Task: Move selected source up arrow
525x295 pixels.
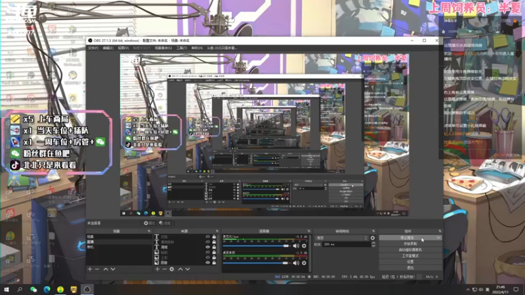Action: [x=180, y=269]
